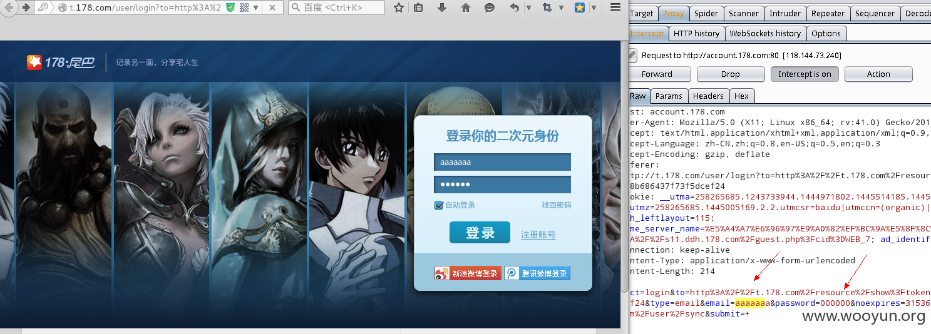Bookmark this page with star icon
This screenshot has width=931, height=334.
399,8
